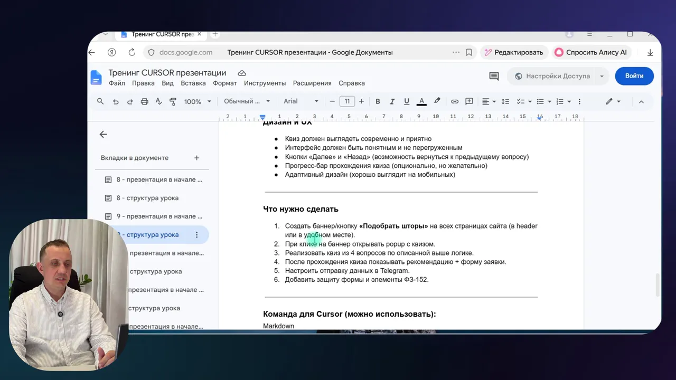Open the text color picker (A)
The width and height of the screenshot is (676, 380).
tap(421, 101)
